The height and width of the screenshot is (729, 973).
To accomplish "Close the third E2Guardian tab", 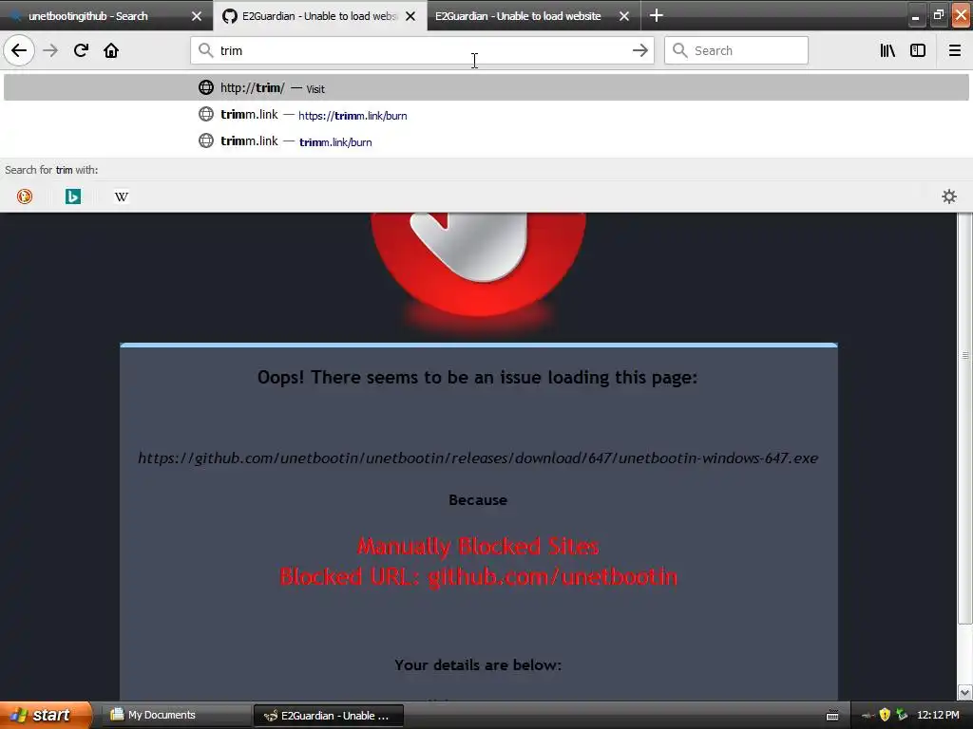I will 624,16.
